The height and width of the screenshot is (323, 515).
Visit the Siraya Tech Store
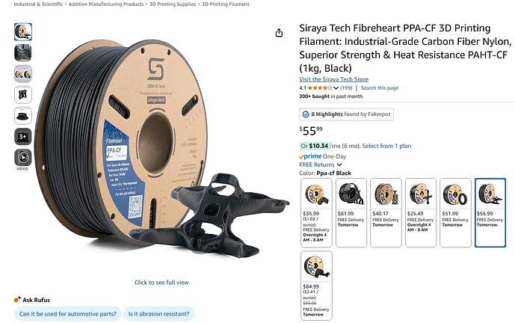click(x=333, y=79)
